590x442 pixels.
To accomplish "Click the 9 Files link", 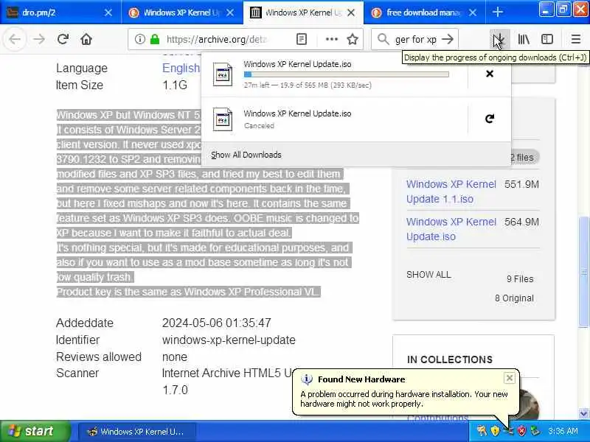I will (520, 279).
